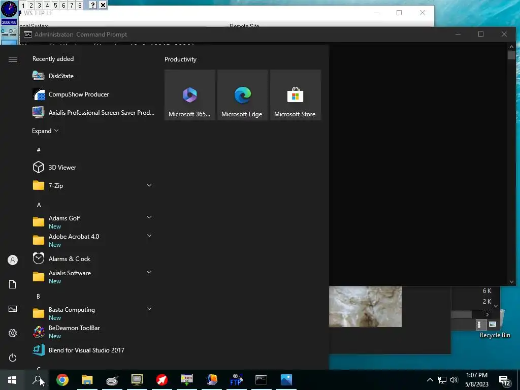Switch to desktop 5 in top toolbar
This screenshot has width=520, height=390.
[x=55, y=5]
